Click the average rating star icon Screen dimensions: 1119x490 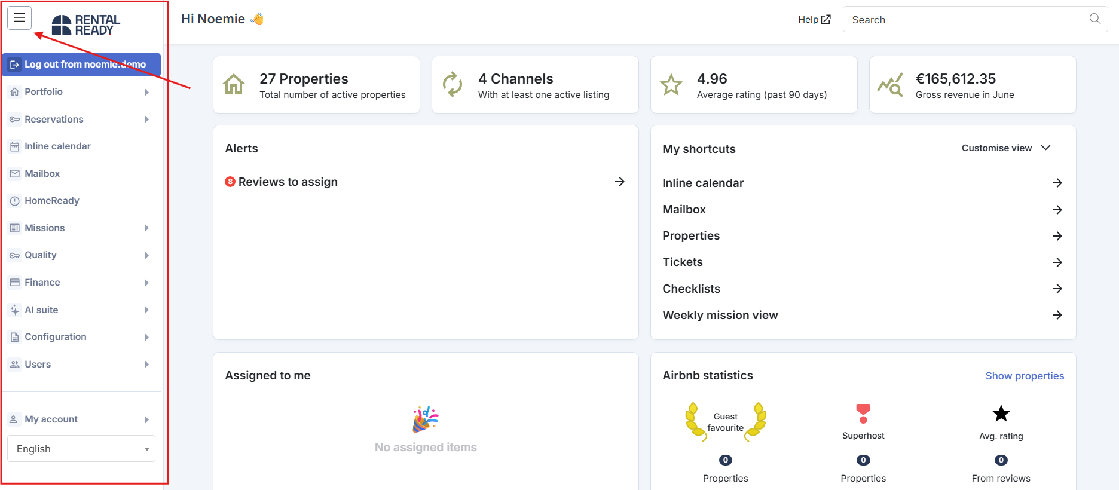click(671, 85)
